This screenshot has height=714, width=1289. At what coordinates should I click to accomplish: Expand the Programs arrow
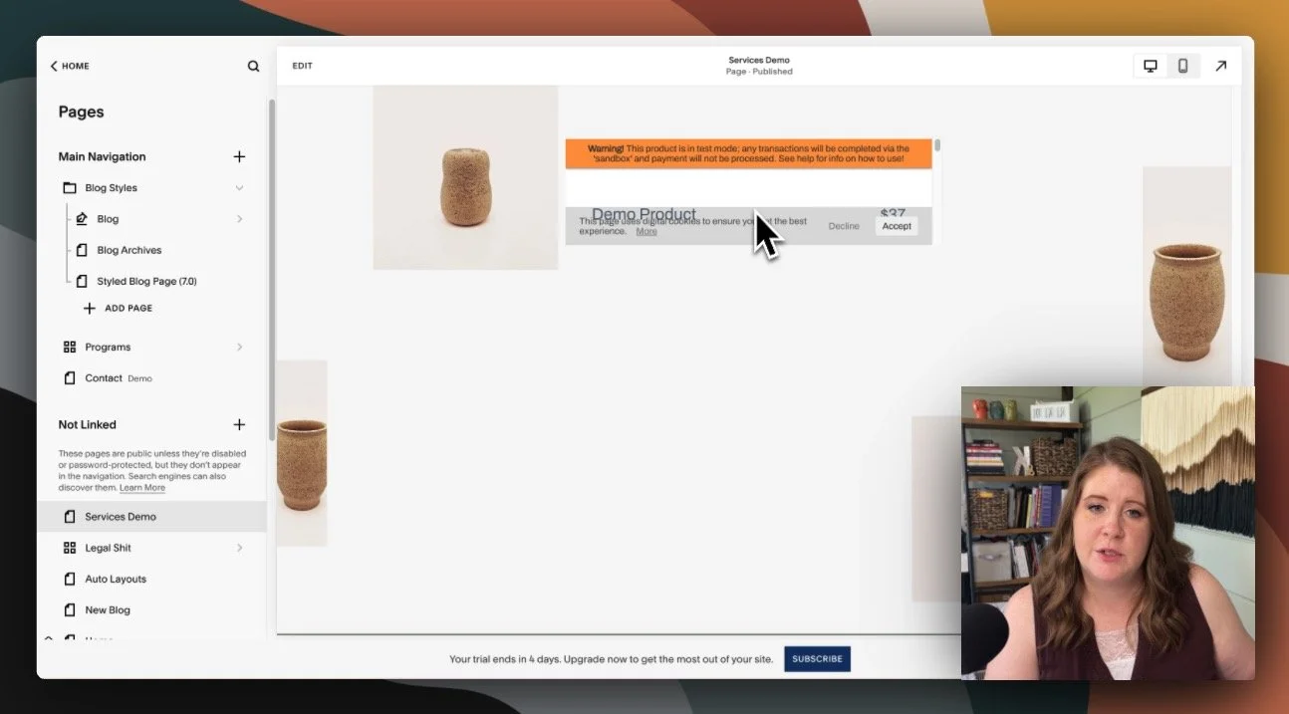point(239,347)
